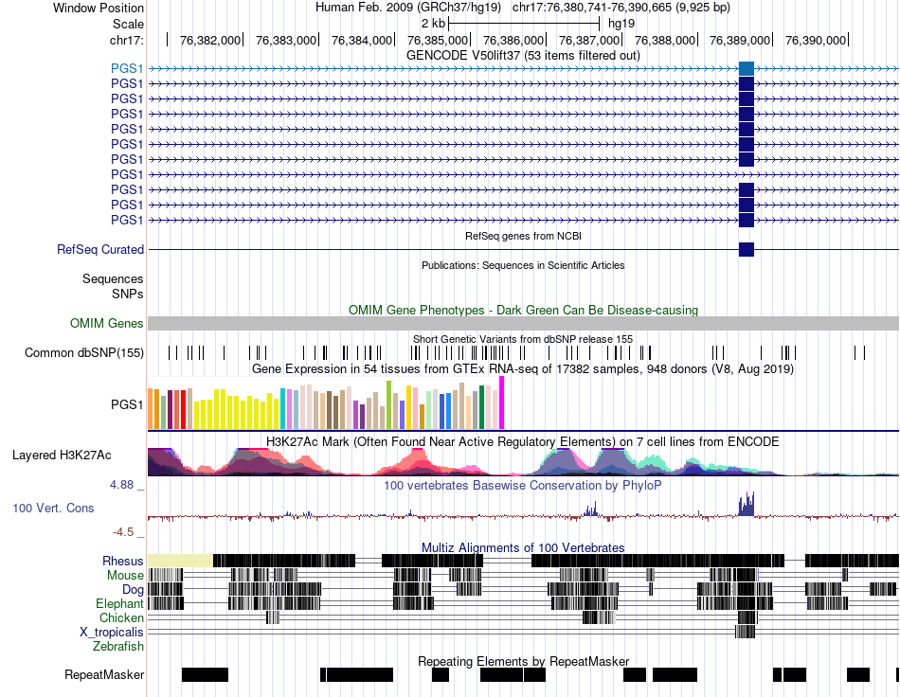This screenshot has width=900, height=697.
Task: Click the Dog species label
Action: [x=133, y=590]
